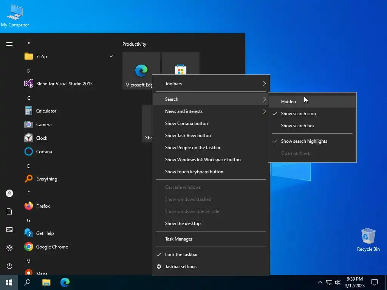Launch Google Chrome from the app list
This screenshot has height=290, width=387.
tap(69, 247)
